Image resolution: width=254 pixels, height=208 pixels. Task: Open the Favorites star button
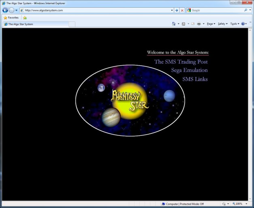coord(11,18)
